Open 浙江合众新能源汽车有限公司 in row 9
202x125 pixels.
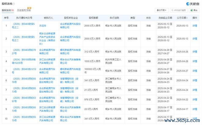tap(47, 109)
